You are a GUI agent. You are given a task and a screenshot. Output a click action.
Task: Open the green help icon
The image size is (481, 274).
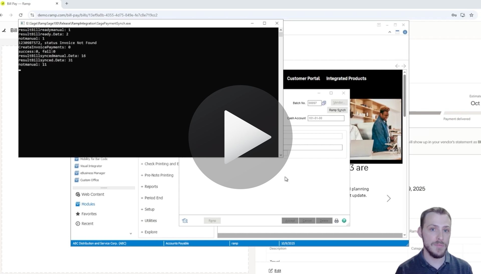tap(344, 221)
